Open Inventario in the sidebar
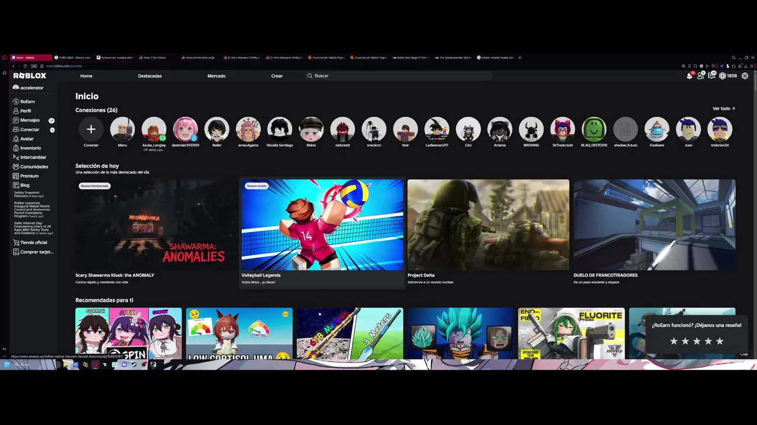Image resolution: width=757 pixels, height=425 pixels. 27,148
